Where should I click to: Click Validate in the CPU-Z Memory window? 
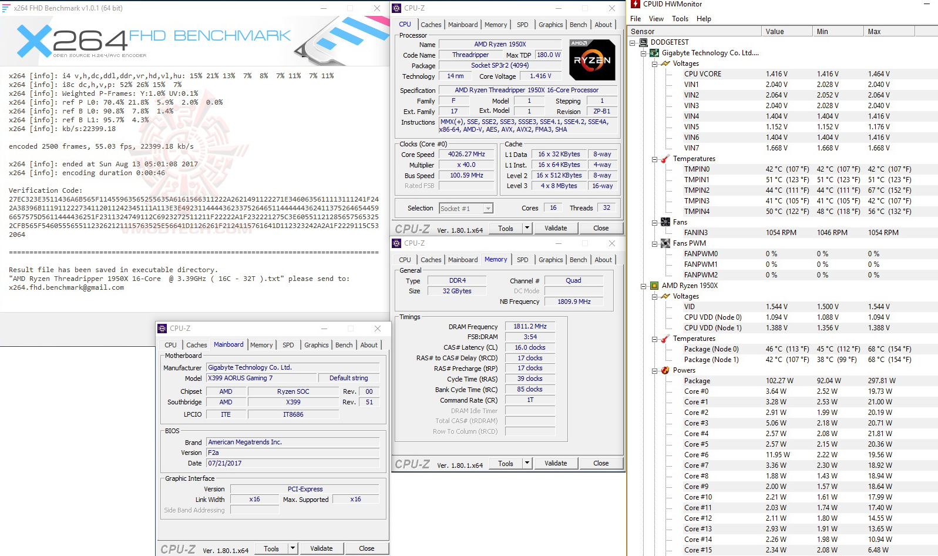pyautogui.click(x=556, y=463)
